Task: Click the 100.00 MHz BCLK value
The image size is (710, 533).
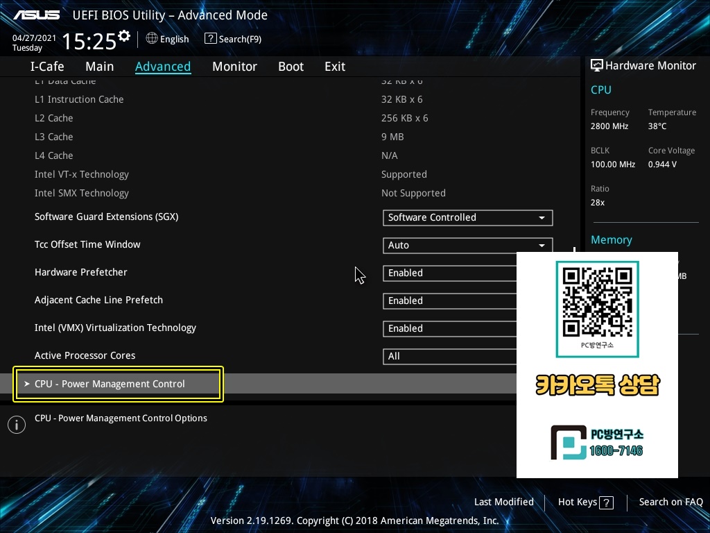Action: click(x=613, y=164)
